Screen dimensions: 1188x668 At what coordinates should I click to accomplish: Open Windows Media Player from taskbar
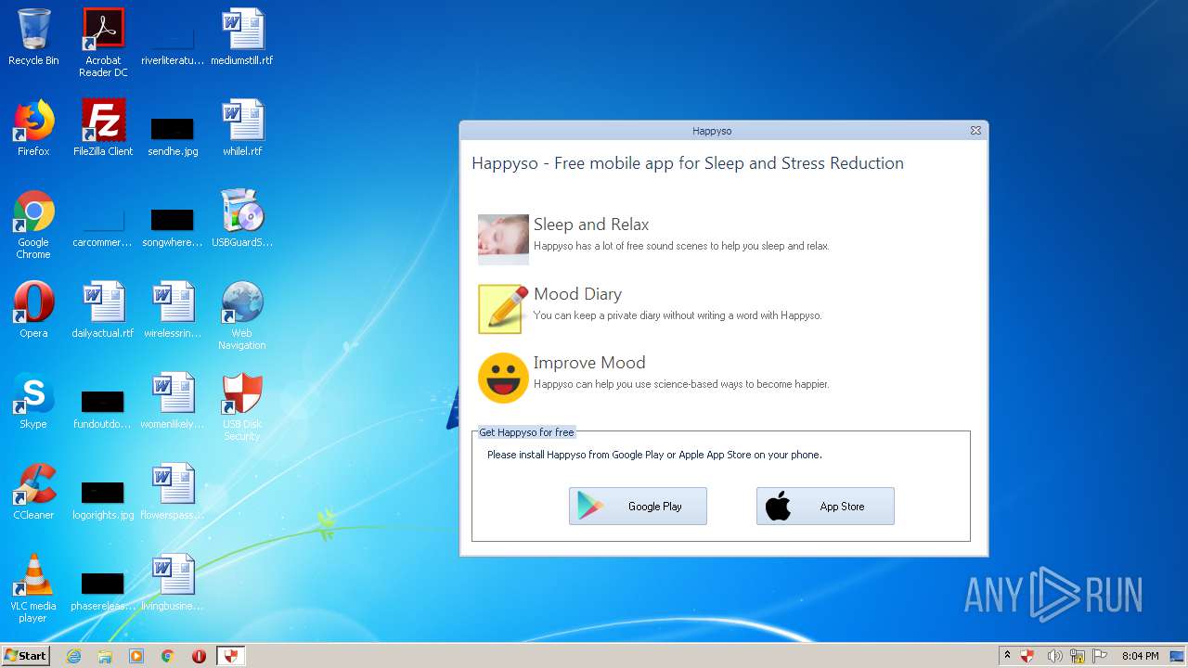(x=136, y=656)
